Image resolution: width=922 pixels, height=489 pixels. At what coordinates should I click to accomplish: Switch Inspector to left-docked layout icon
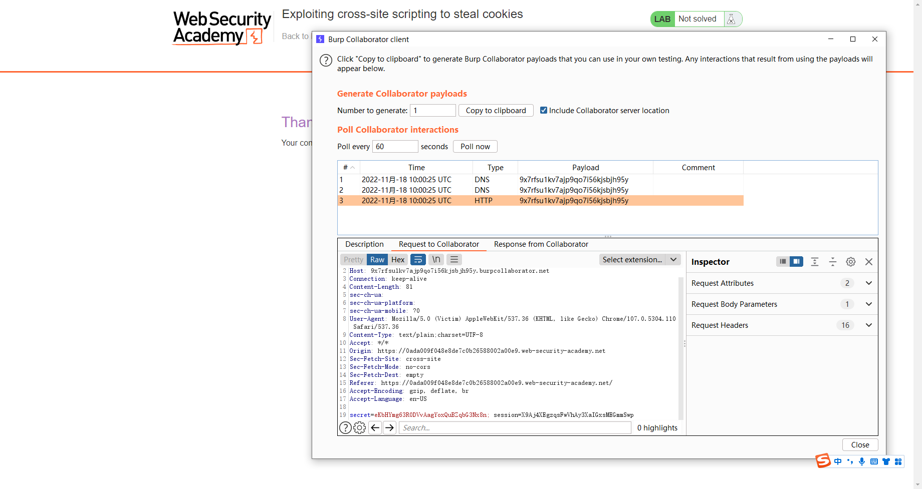[x=783, y=262]
